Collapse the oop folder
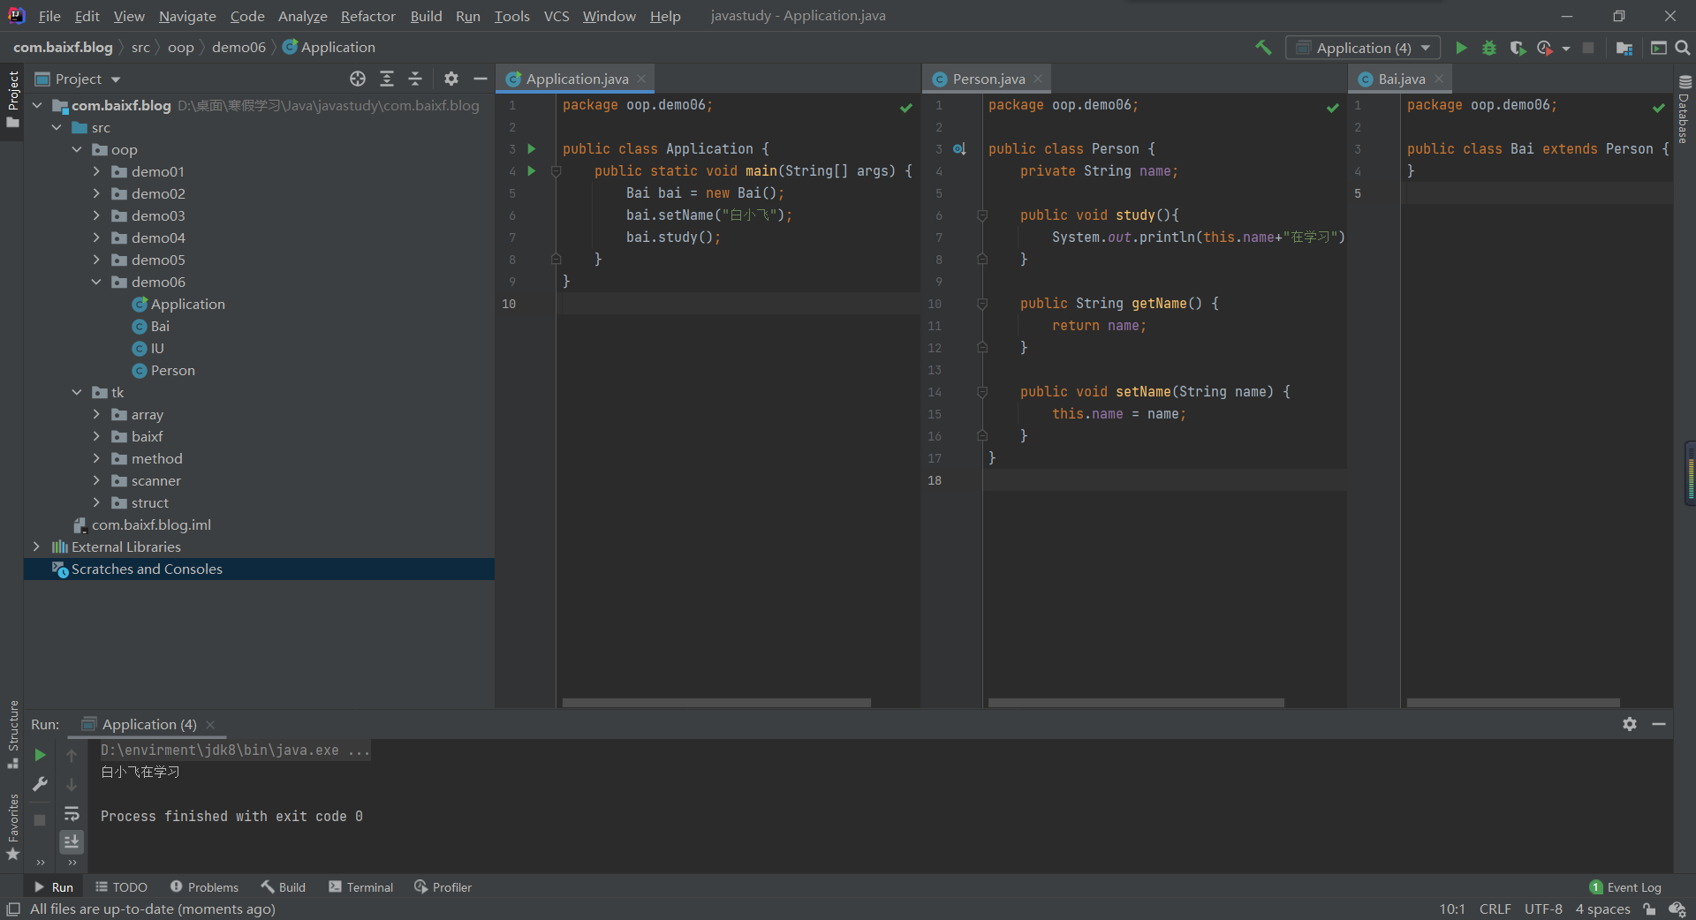The width and height of the screenshot is (1696, 920). click(x=77, y=149)
